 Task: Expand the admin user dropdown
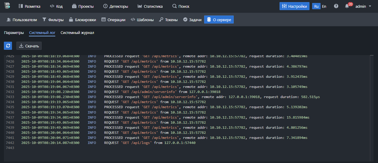pos(363,6)
